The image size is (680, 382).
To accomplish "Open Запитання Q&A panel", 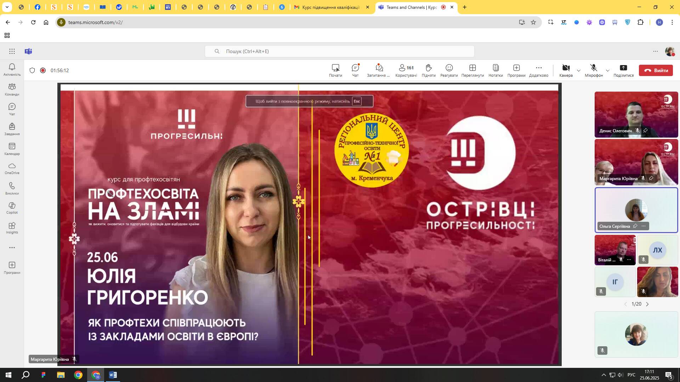I will pos(378,70).
